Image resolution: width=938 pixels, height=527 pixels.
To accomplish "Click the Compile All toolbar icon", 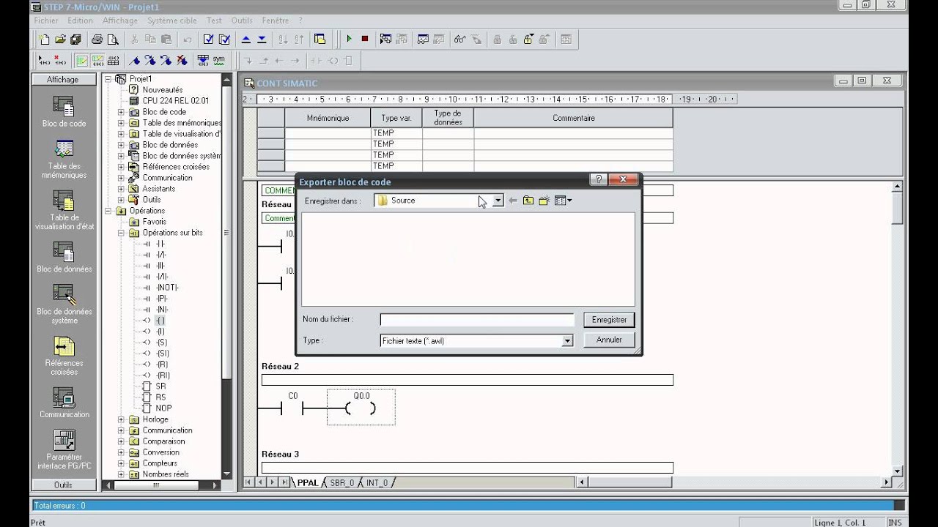I will [225, 40].
